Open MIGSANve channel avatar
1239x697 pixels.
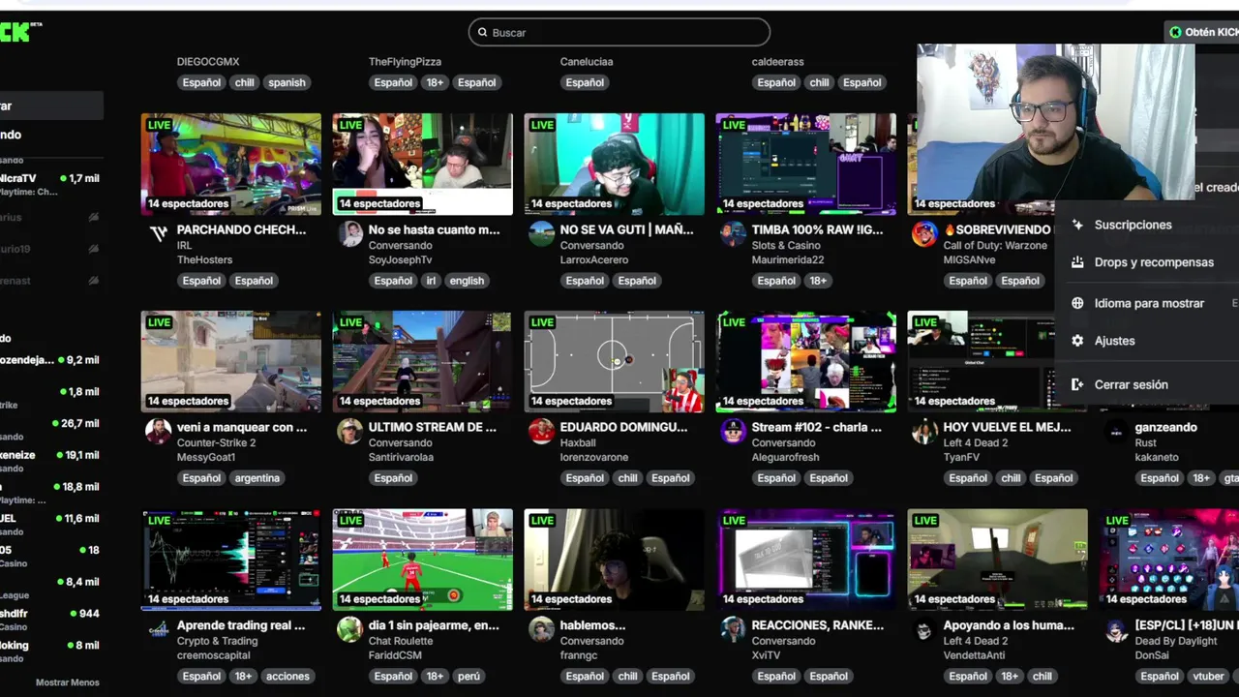coord(925,234)
